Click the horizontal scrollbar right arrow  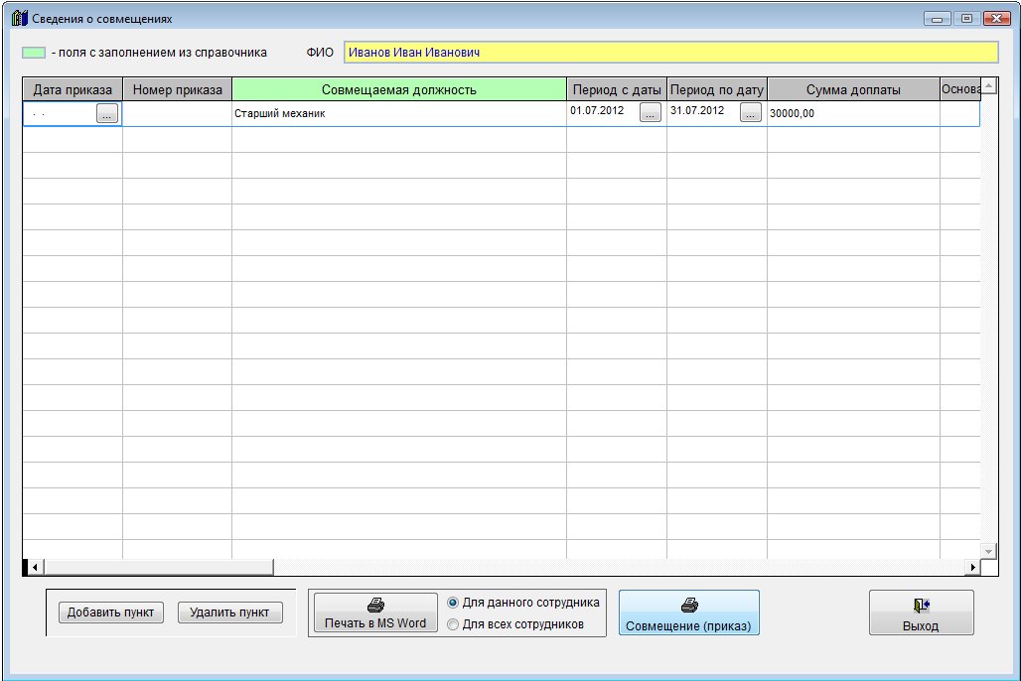972,567
